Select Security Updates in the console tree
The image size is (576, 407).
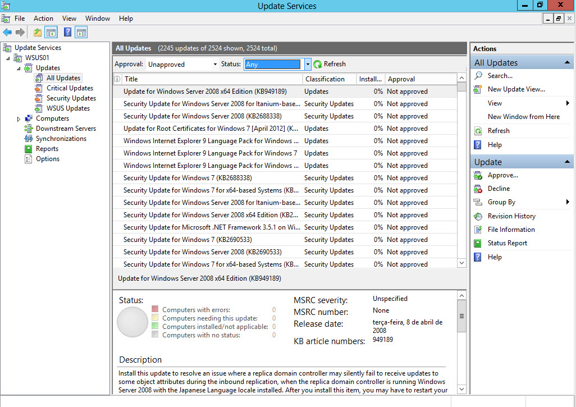coord(71,98)
